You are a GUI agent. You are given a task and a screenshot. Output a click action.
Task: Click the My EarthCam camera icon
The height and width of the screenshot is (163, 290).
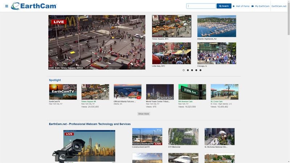pos(253,6)
